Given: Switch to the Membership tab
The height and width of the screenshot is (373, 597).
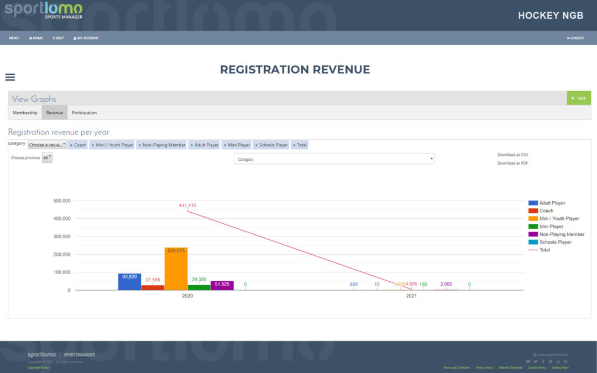Looking at the screenshot, I should (24, 112).
